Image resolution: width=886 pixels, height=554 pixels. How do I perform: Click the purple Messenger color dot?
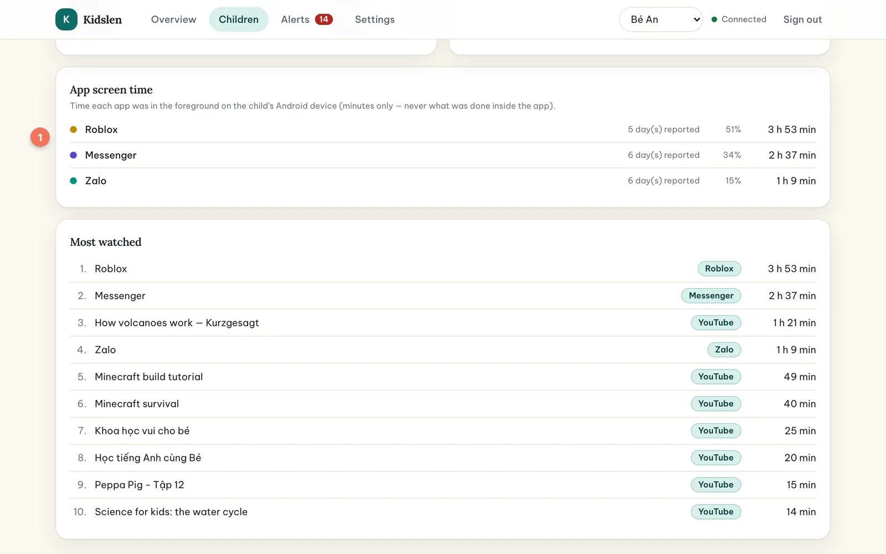[x=73, y=155]
